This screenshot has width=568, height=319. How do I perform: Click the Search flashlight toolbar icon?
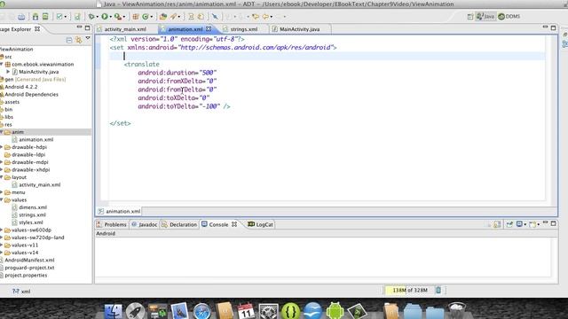tap(174, 17)
